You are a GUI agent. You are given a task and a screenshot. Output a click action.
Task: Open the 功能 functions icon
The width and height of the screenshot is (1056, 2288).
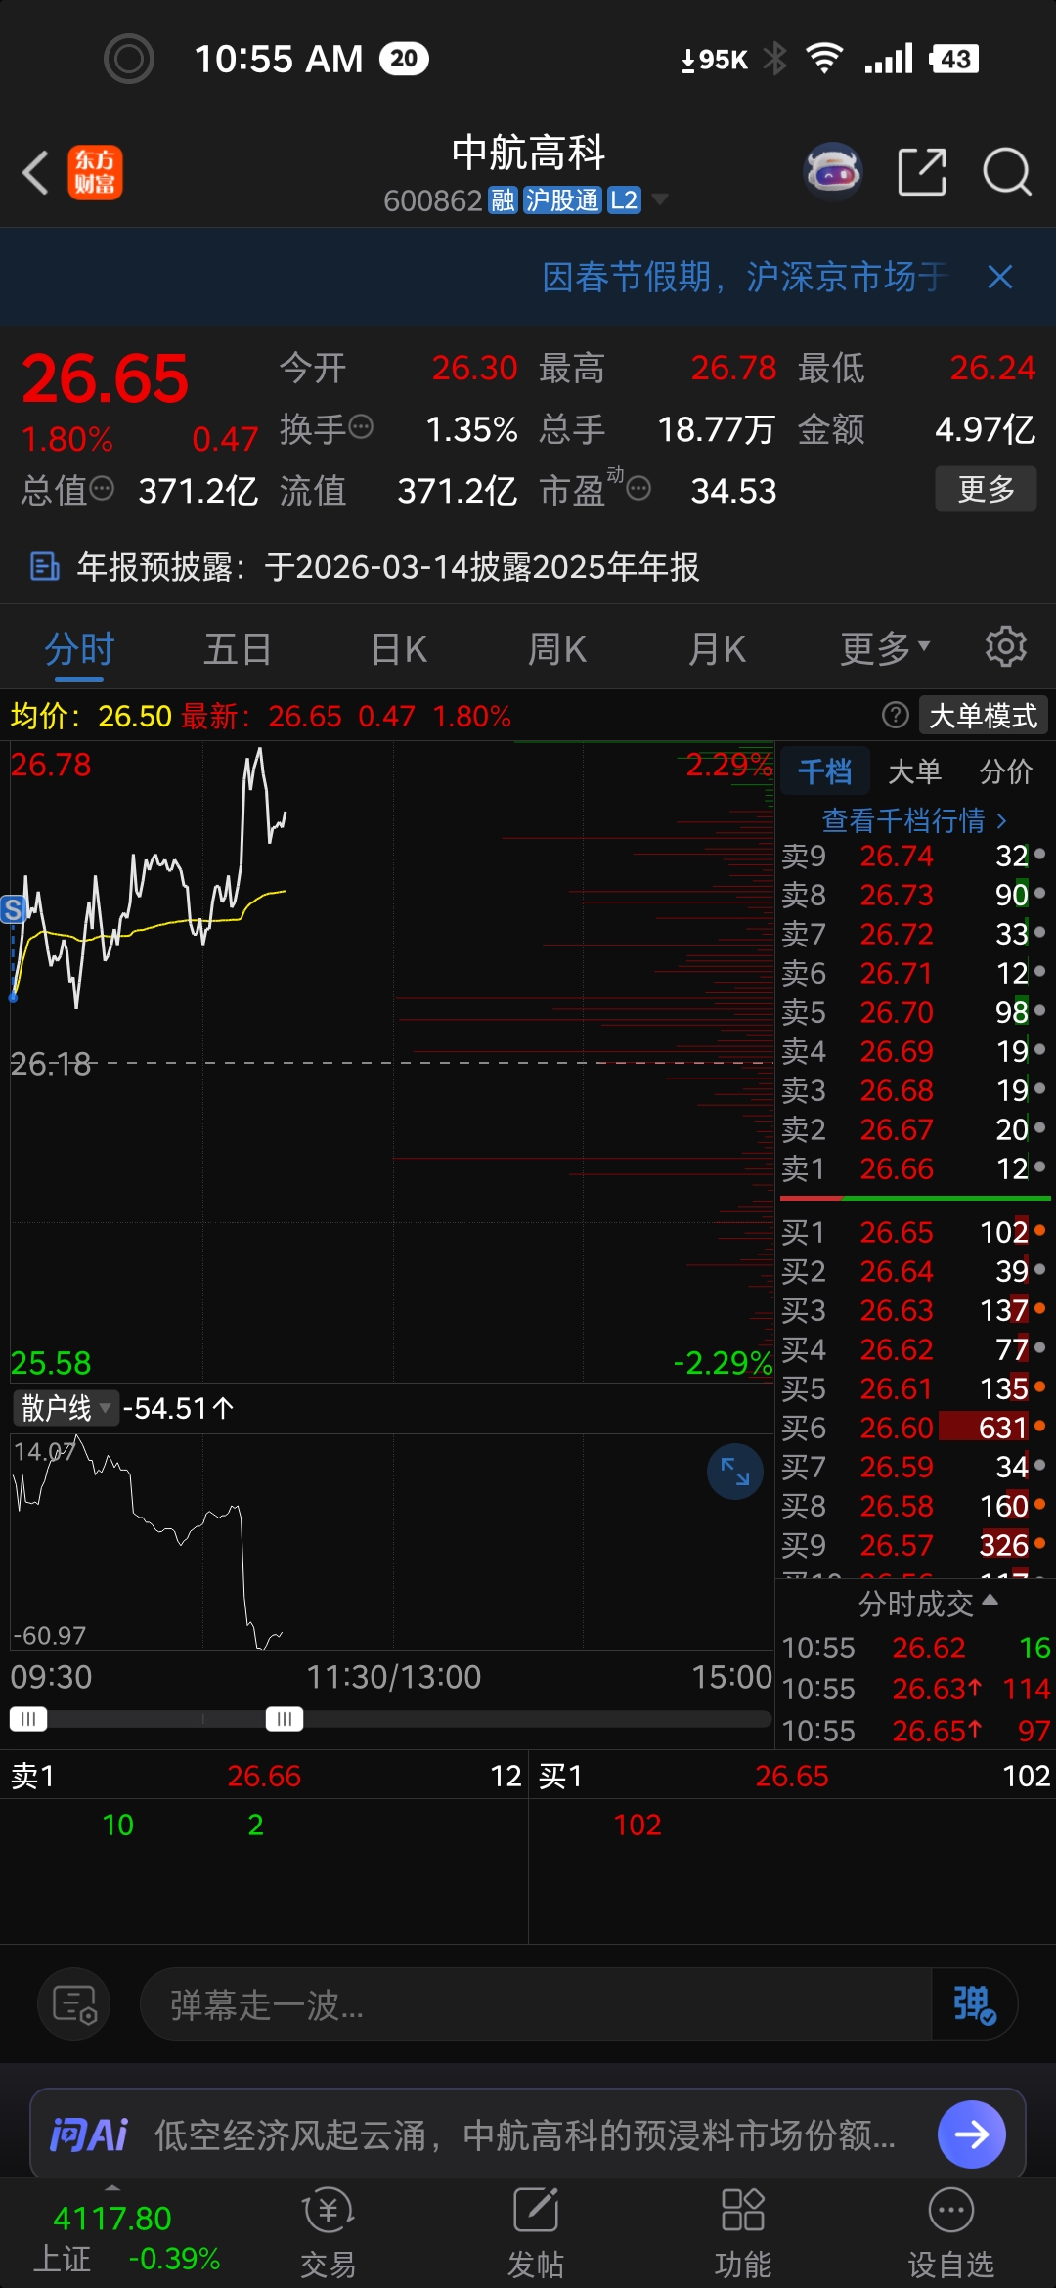[742, 2233]
